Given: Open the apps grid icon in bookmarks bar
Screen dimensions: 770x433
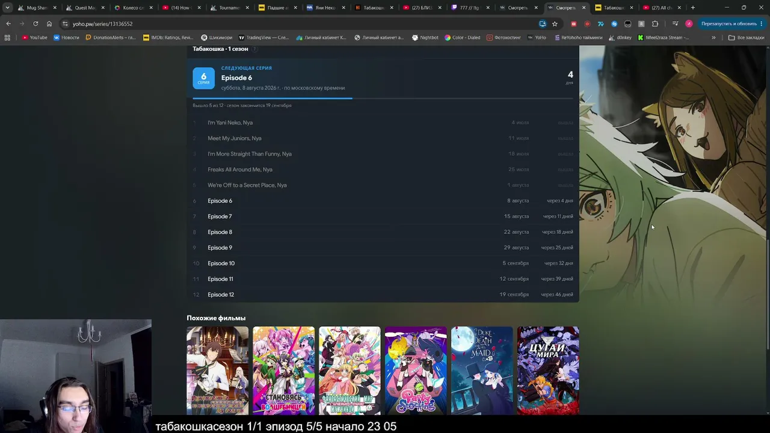Looking at the screenshot, I should point(7,37).
